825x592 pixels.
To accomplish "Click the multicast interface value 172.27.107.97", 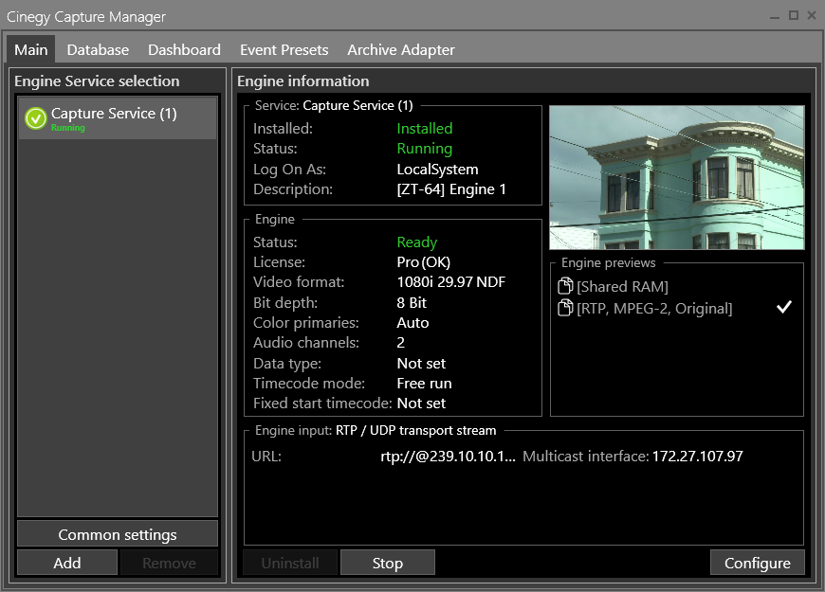I will [x=698, y=456].
